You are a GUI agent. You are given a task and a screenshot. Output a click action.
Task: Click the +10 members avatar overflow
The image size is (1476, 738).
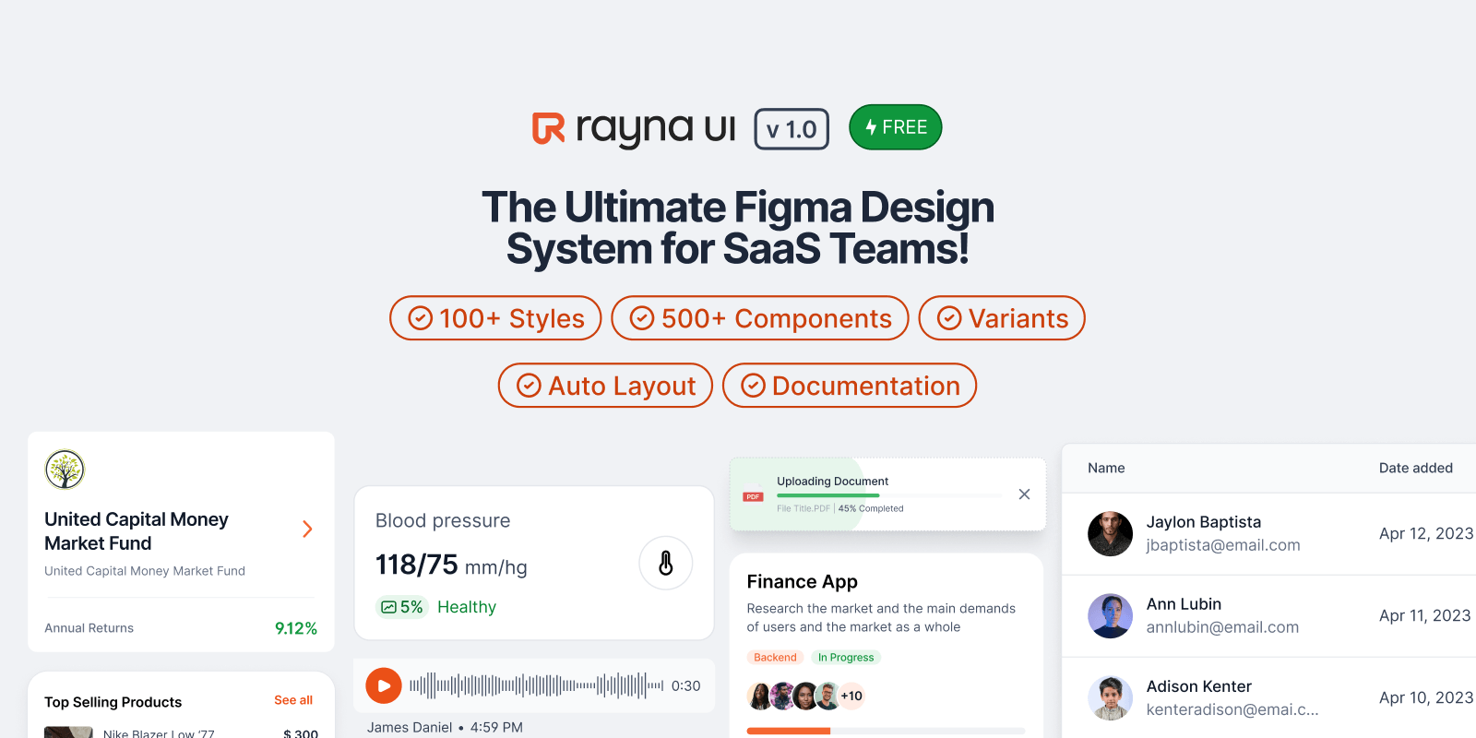pos(851,696)
